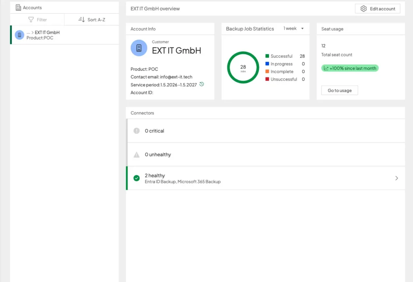This screenshot has width=413, height=282.
Task: Click the service period history clock icon
Action: [202, 84]
